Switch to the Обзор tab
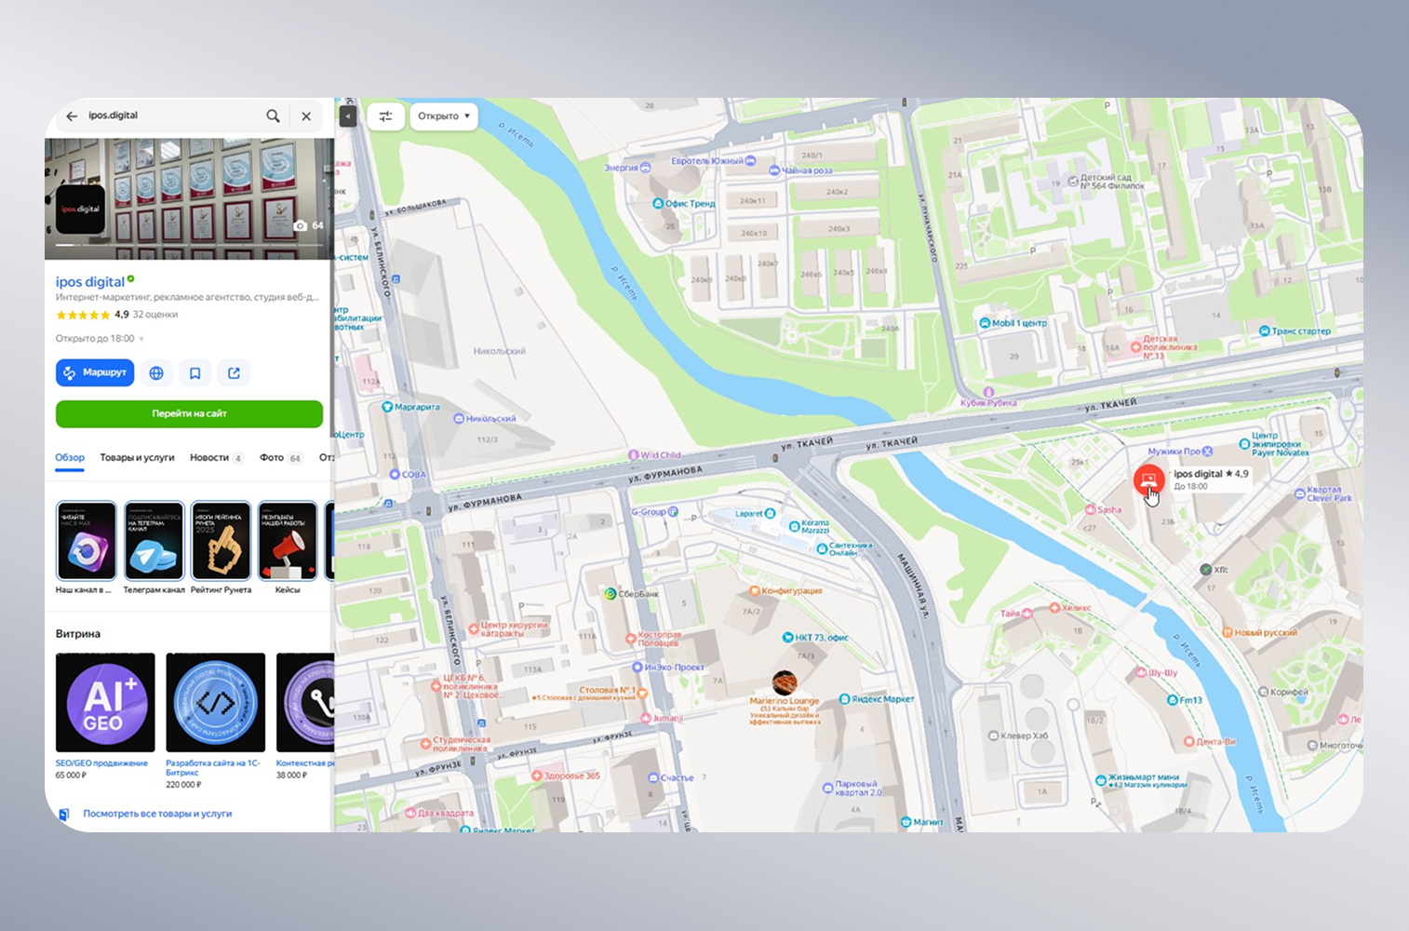Image resolution: width=1409 pixels, height=931 pixels. 70,458
